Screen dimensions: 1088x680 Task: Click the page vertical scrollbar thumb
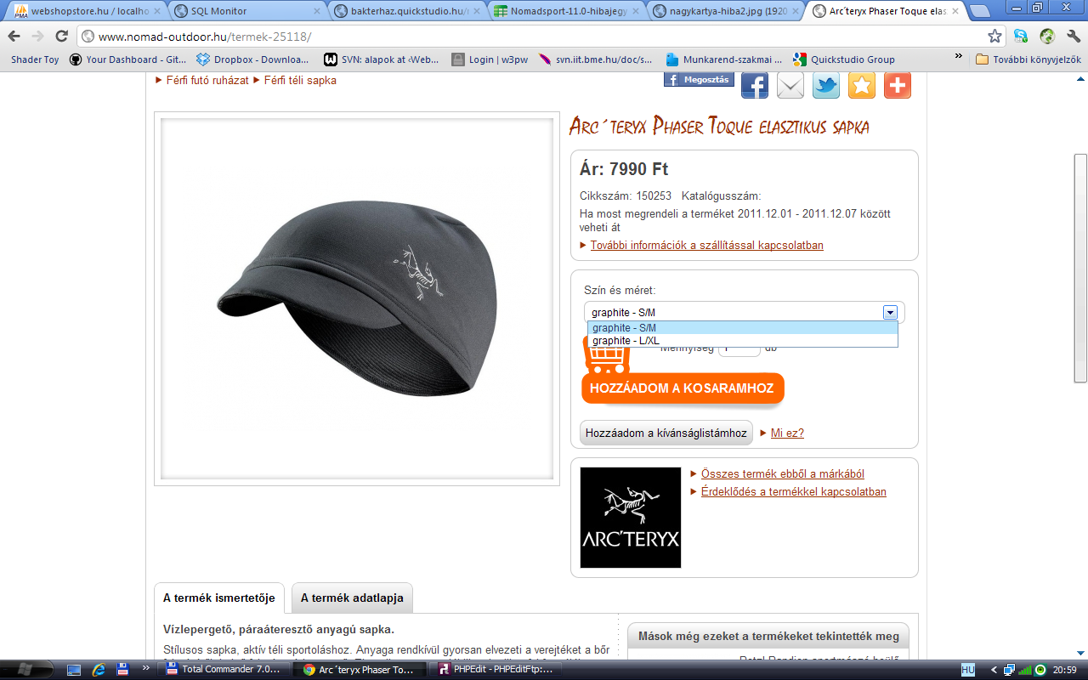tap(1080, 268)
